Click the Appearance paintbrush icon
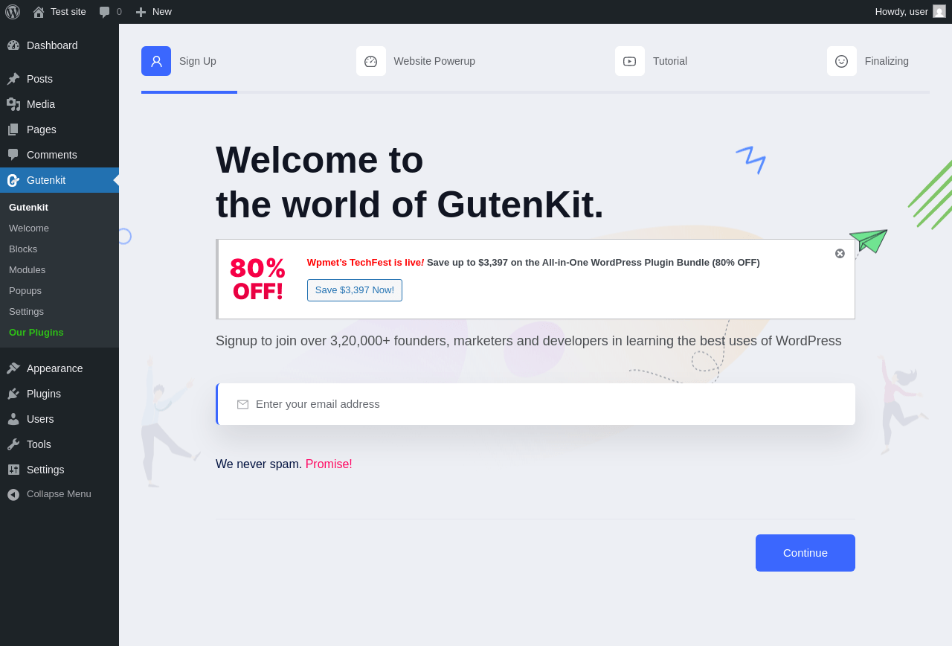This screenshot has width=952, height=646. [x=13, y=368]
